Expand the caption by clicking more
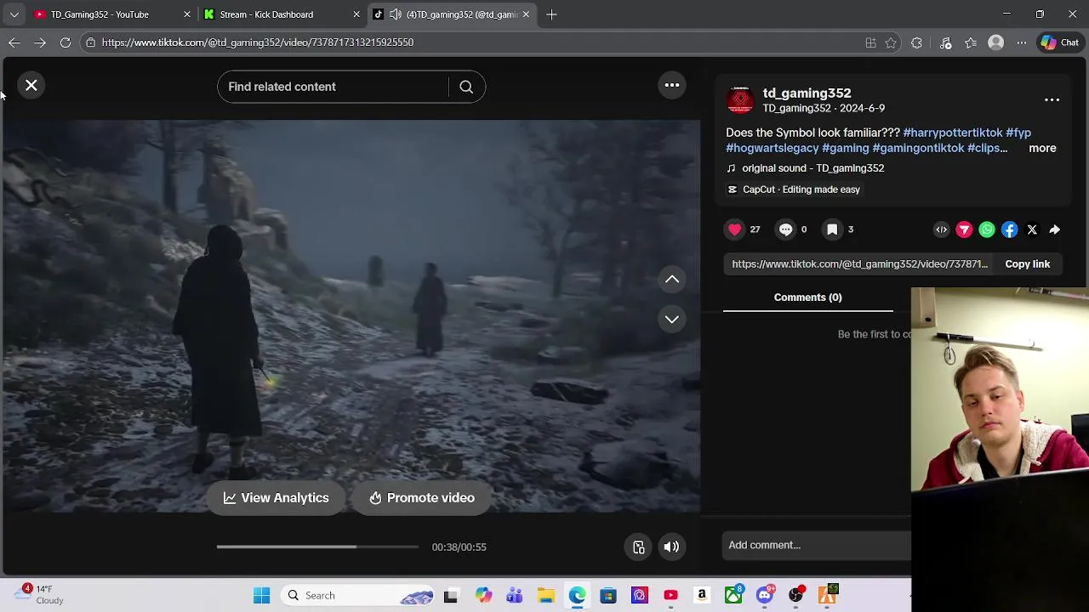The width and height of the screenshot is (1089, 612). tap(1042, 148)
